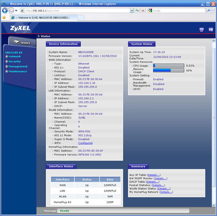Click the System Up Time value 27:36:10
Image resolution: width=217 pixels, height=216 pixels.
(159, 52)
